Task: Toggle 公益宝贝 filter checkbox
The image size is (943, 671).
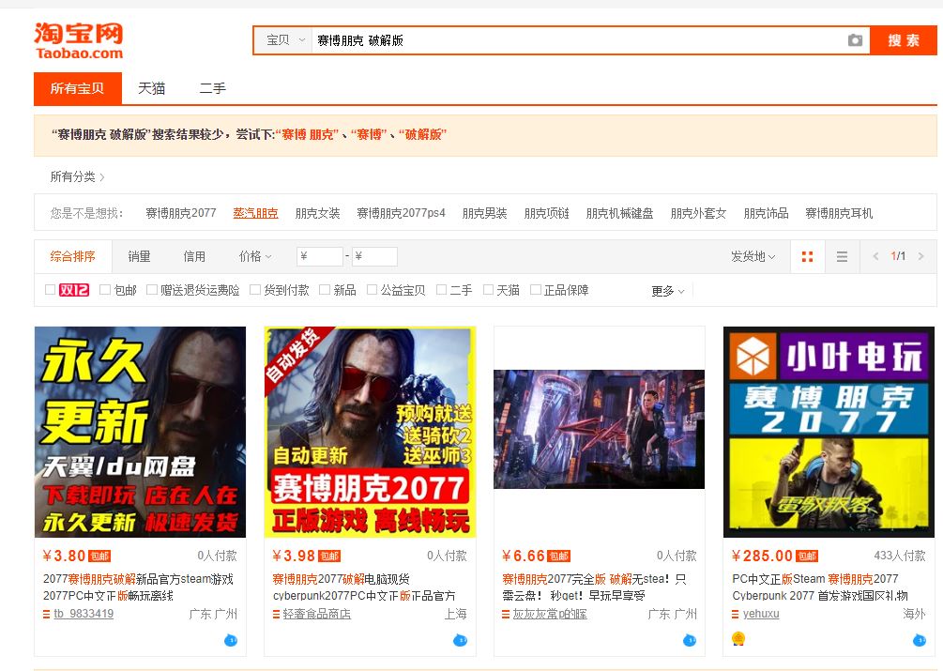Action: click(x=372, y=290)
